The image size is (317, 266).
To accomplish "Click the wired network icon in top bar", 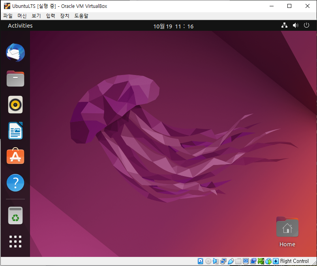I will tap(285, 26).
